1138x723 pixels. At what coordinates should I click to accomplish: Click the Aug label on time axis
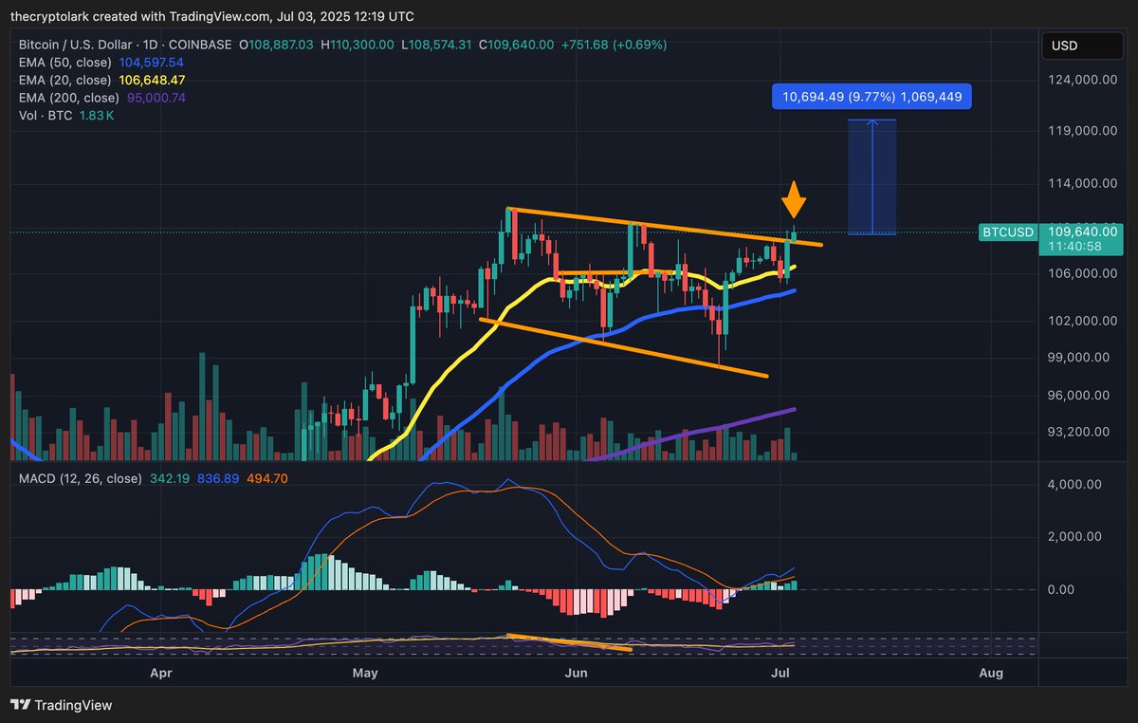click(x=990, y=674)
